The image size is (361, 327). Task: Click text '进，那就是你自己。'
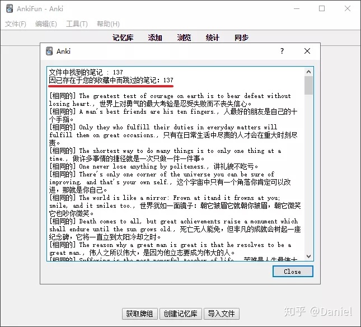point(78,190)
